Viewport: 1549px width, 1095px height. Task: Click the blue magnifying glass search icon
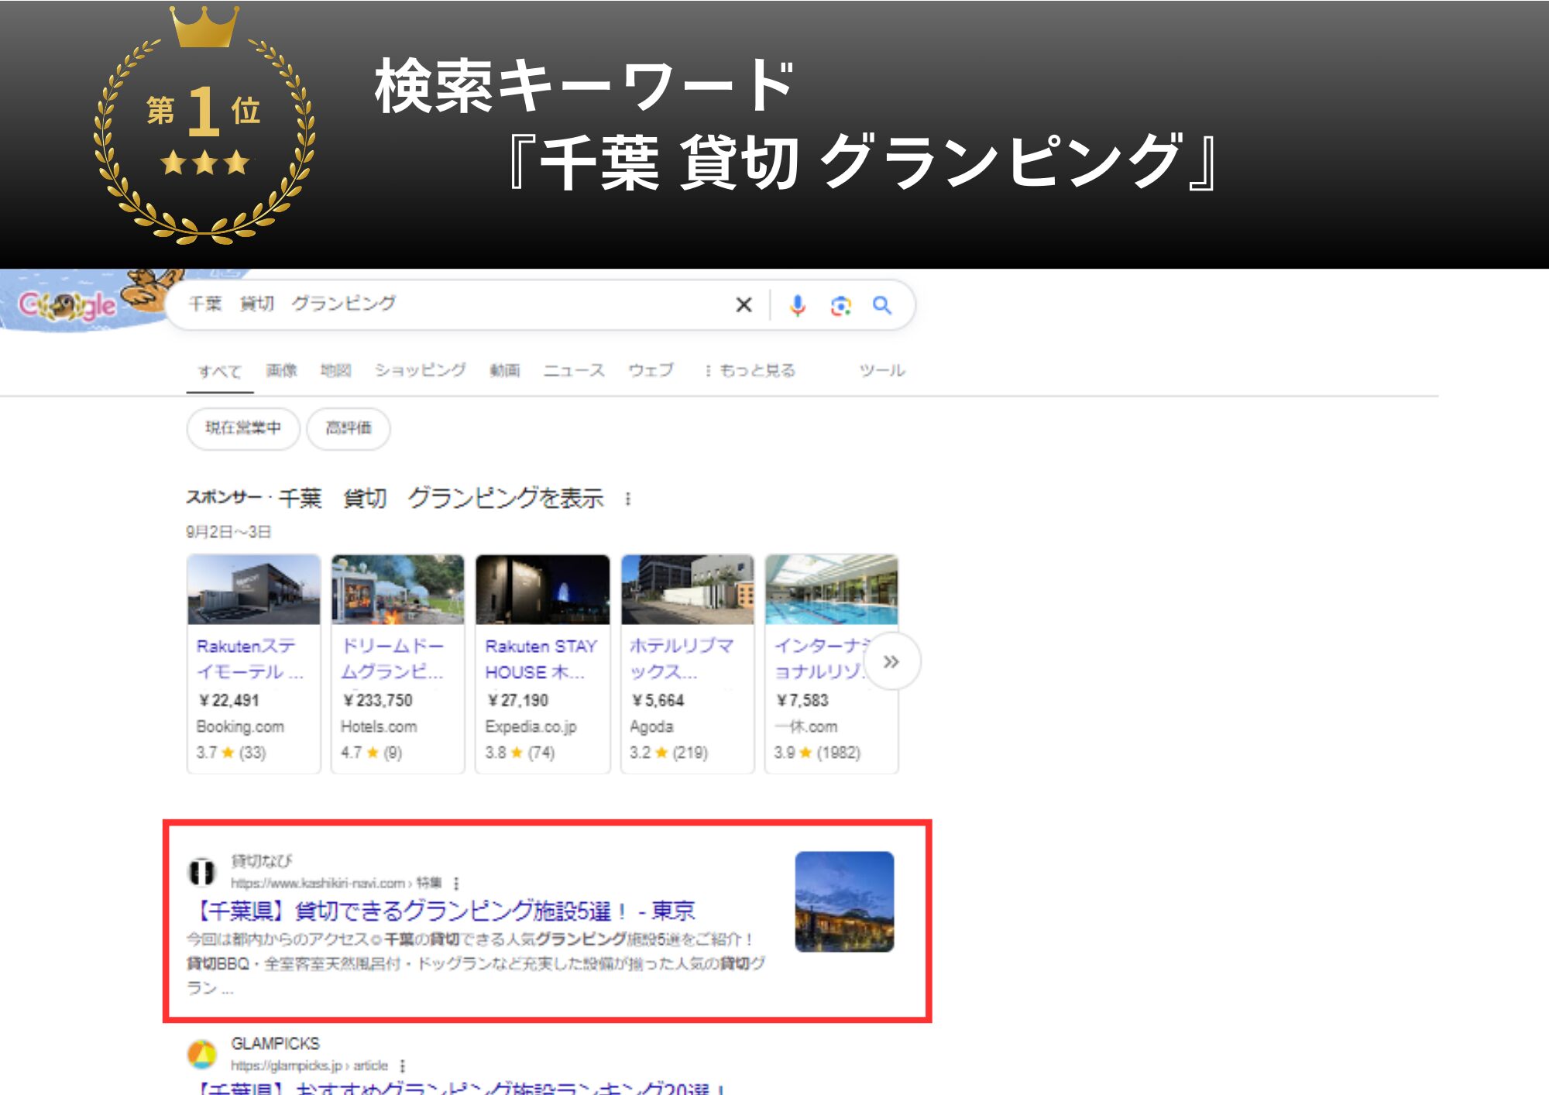882,305
